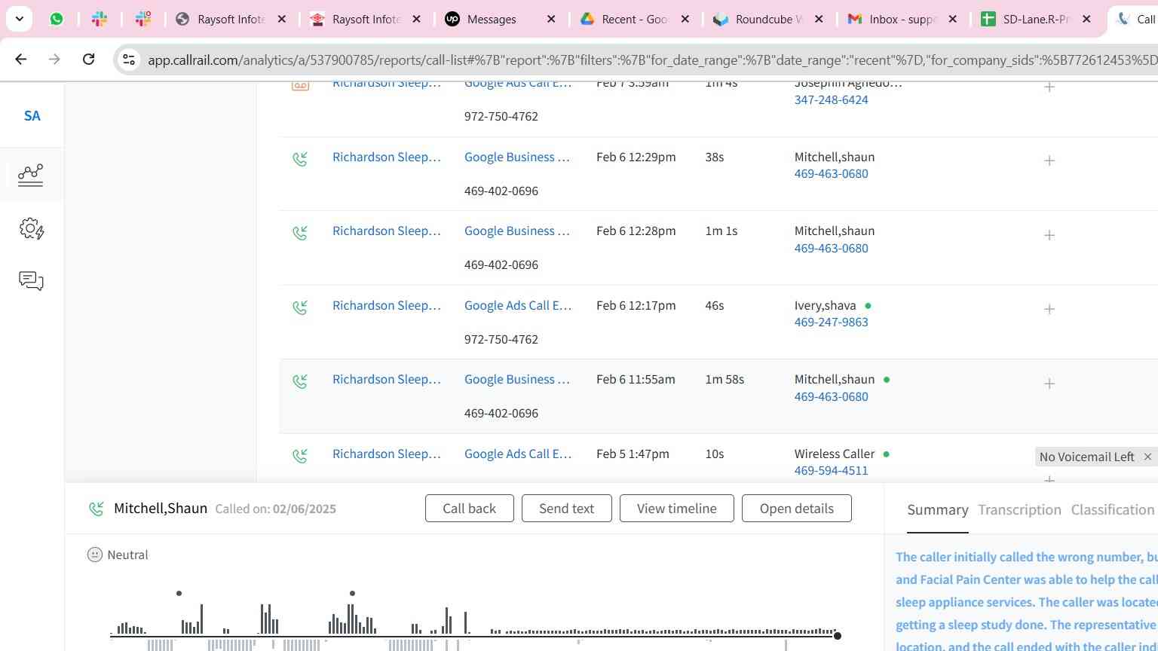Switch to the first Slack tab
Screen dimensions: 1158x651
[x=100, y=19]
